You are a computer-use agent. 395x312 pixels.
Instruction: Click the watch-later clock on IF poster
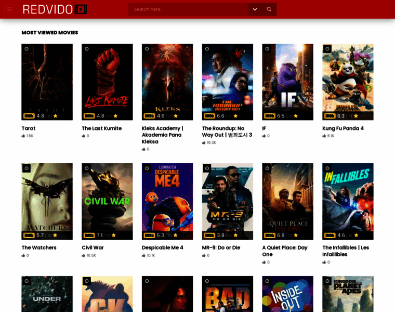[267, 49]
